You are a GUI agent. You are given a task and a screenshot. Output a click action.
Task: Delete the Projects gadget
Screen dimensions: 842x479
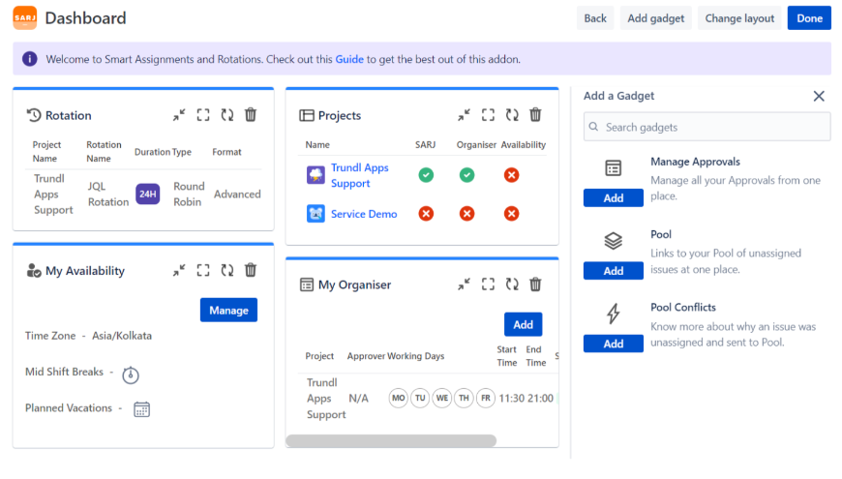coord(535,115)
